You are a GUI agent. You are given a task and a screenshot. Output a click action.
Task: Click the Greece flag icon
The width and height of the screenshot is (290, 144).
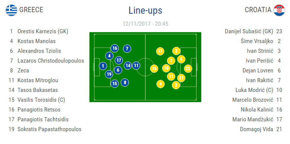[11, 10]
